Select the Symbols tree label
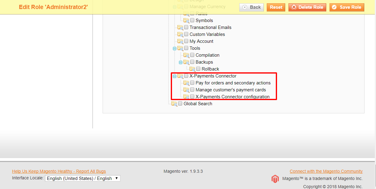376x189 pixels. coord(204,20)
